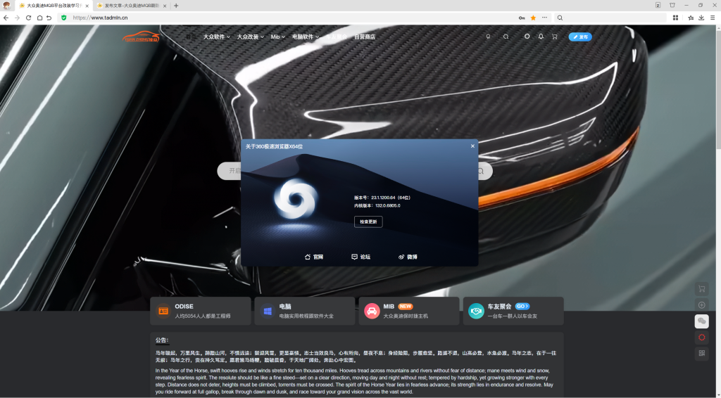This screenshot has height=398, width=721.
Task: Click the site logo in header
Action: click(141, 37)
